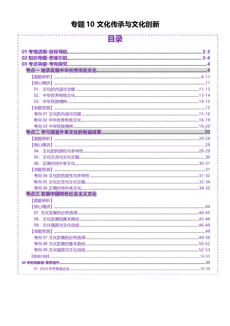This screenshot has width=230, height=326.
Task: Click the first bracketed sub-entry under 考点一
Action: (x=42, y=77)
